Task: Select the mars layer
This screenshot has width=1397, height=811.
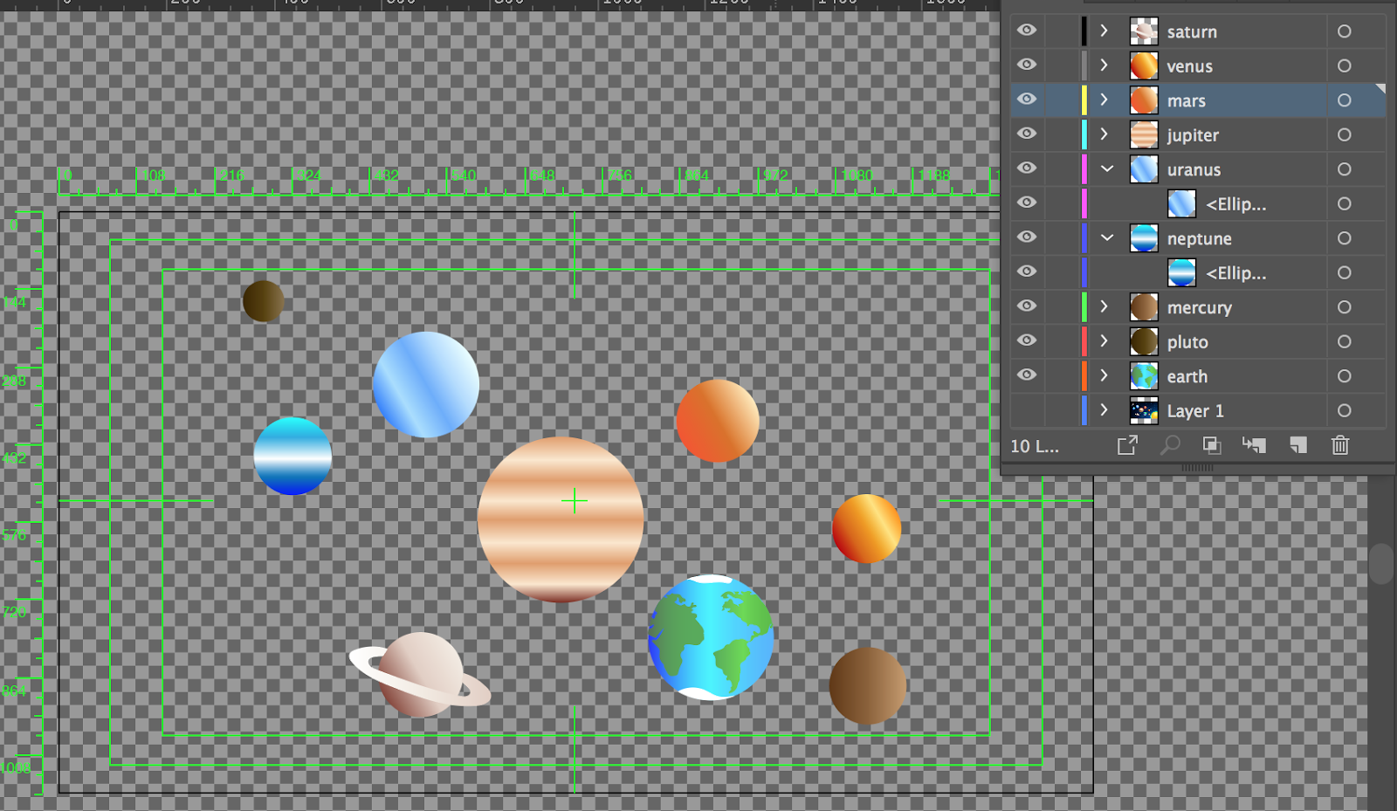Action: [1222, 100]
